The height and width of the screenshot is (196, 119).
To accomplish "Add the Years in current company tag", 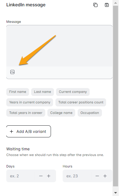I will point(30,103).
